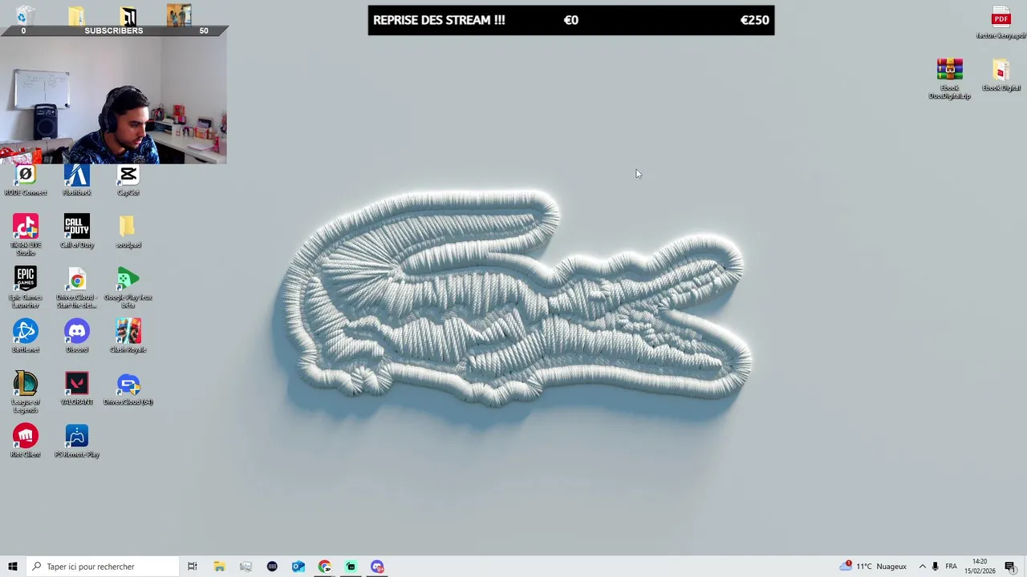
Task: Launch the VALORANT desktop shortcut
Action: (x=77, y=389)
